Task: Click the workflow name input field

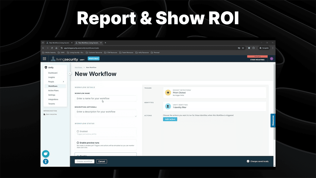Action: (x=106, y=98)
